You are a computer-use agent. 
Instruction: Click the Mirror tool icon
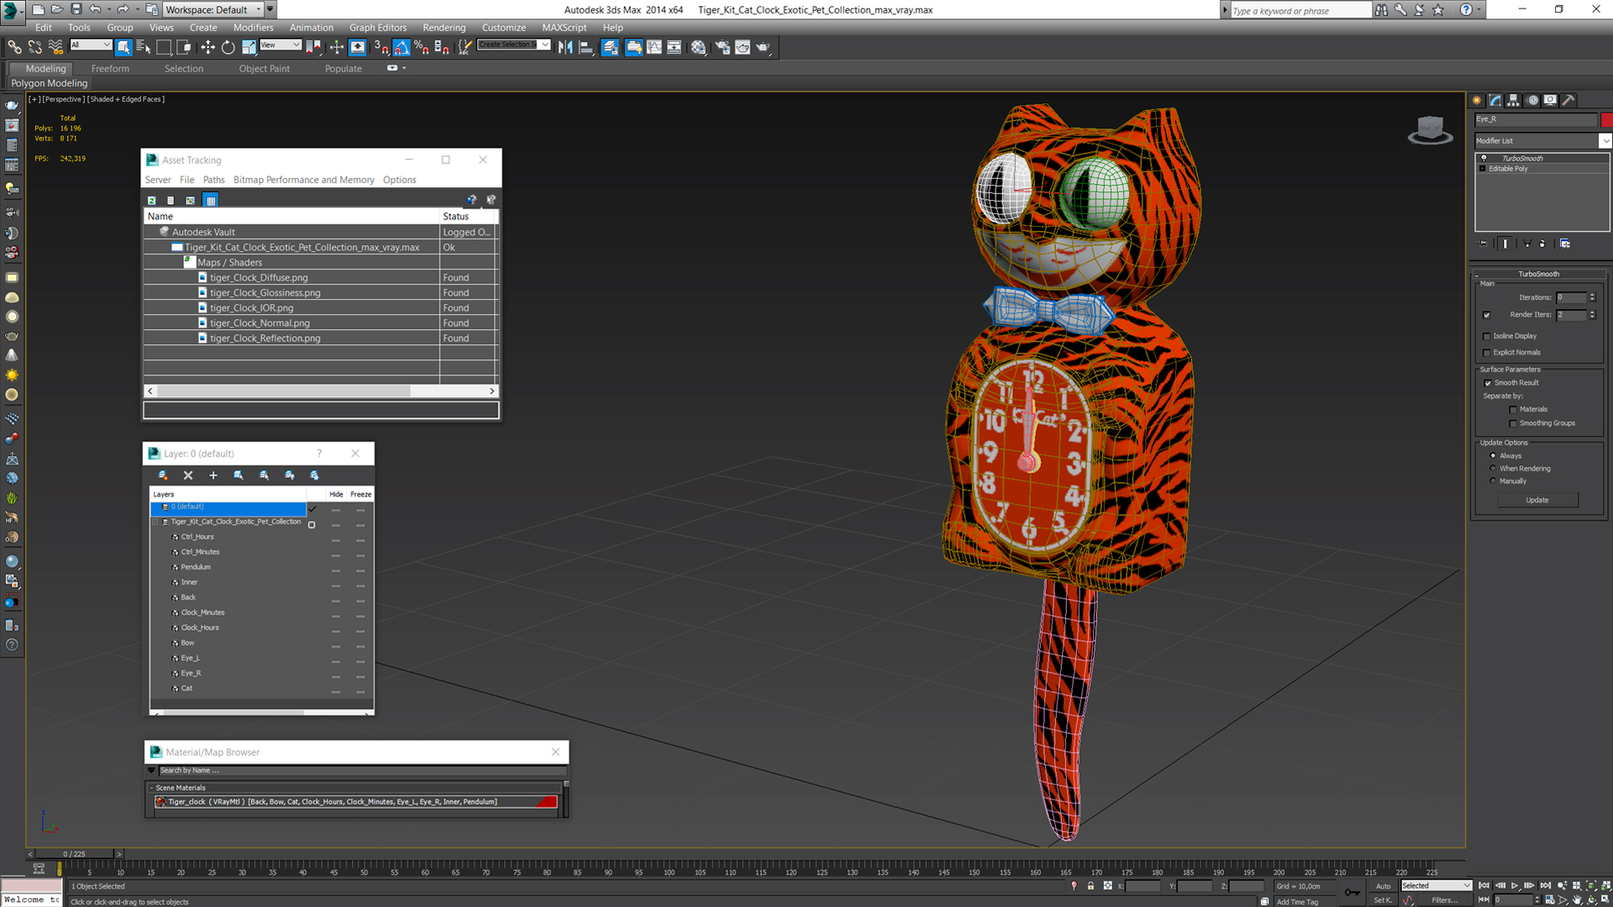(565, 47)
